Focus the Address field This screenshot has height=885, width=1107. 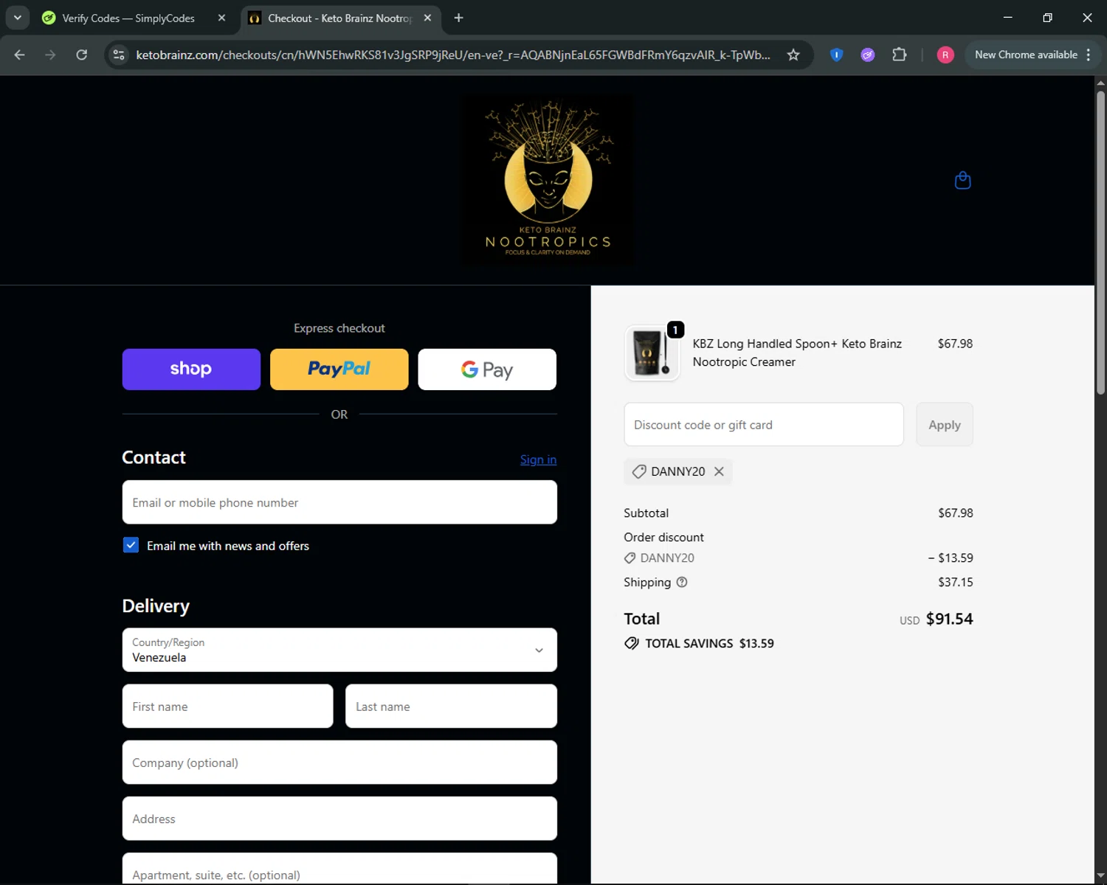339,818
